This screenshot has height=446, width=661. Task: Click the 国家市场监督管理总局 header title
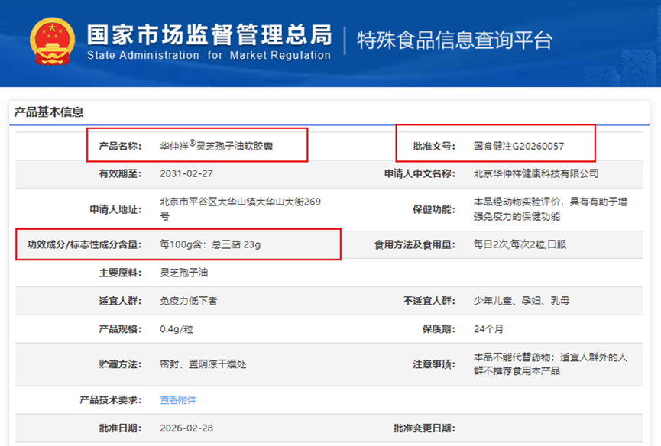(209, 34)
